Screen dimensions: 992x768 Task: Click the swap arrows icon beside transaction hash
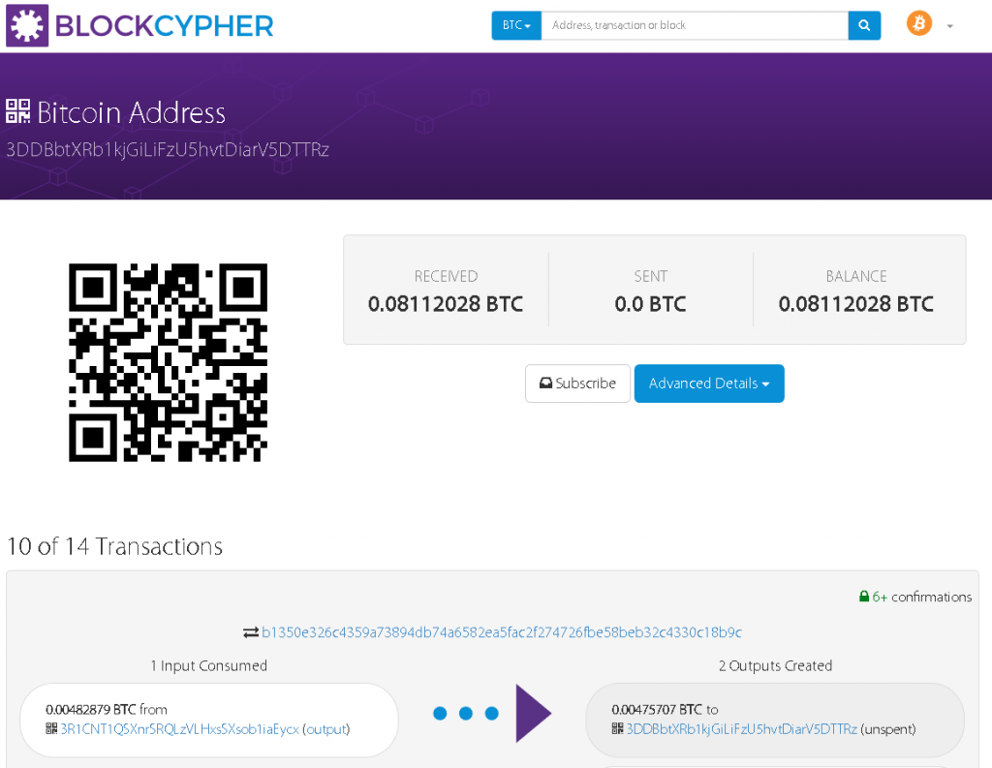[251, 632]
